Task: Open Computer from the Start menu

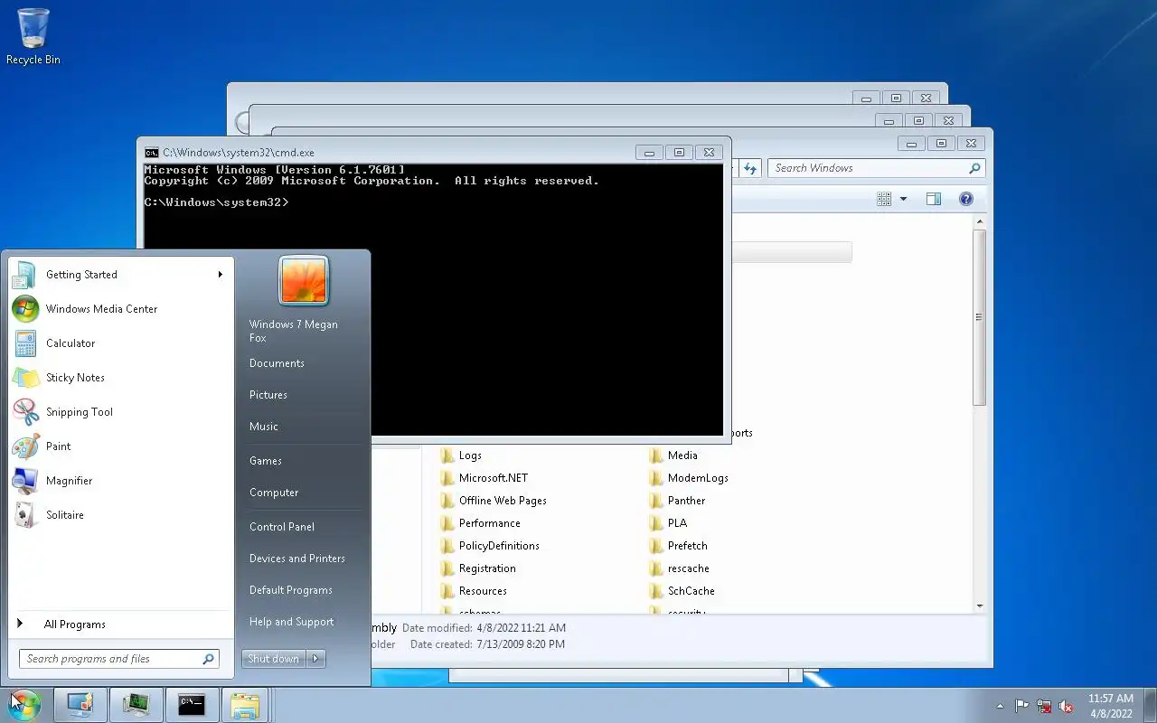Action: [x=274, y=493]
